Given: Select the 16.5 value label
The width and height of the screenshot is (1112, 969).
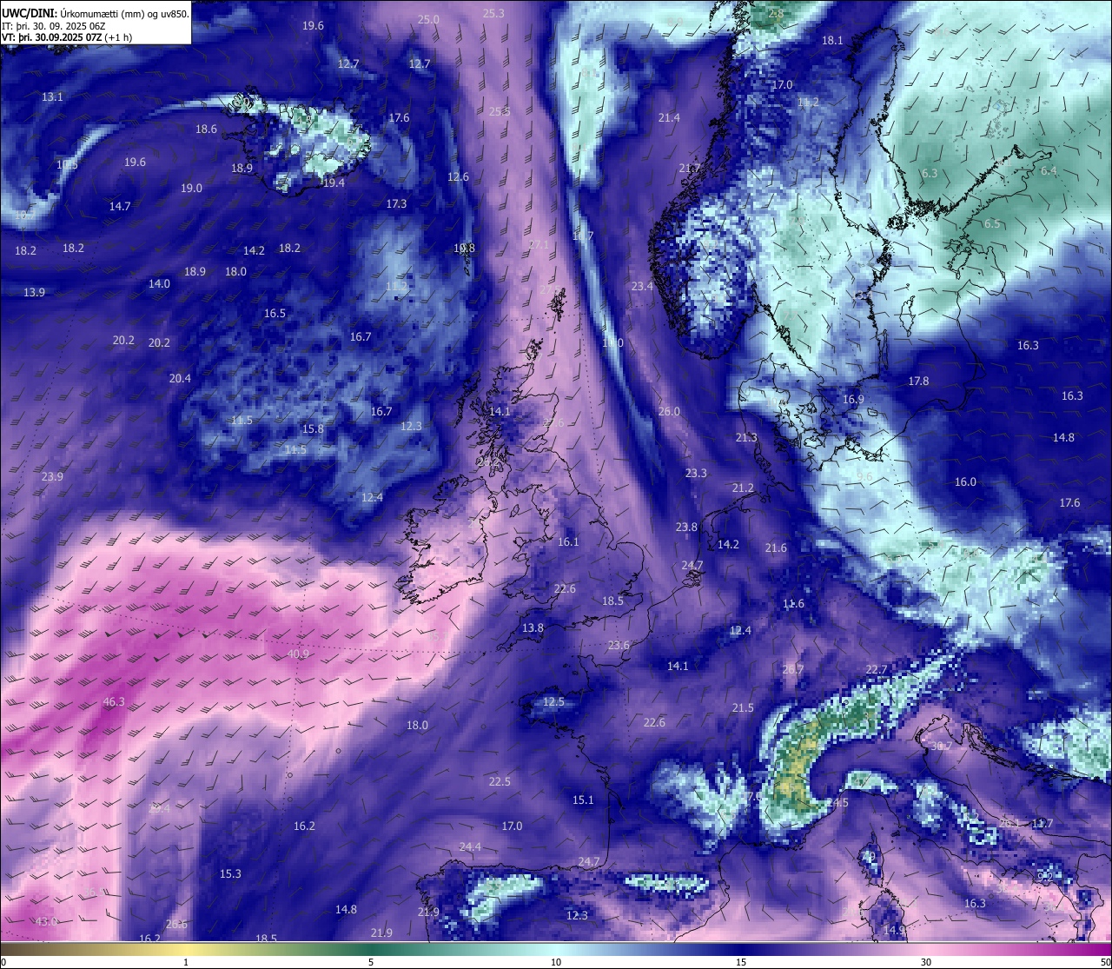Looking at the screenshot, I should pos(275,314).
